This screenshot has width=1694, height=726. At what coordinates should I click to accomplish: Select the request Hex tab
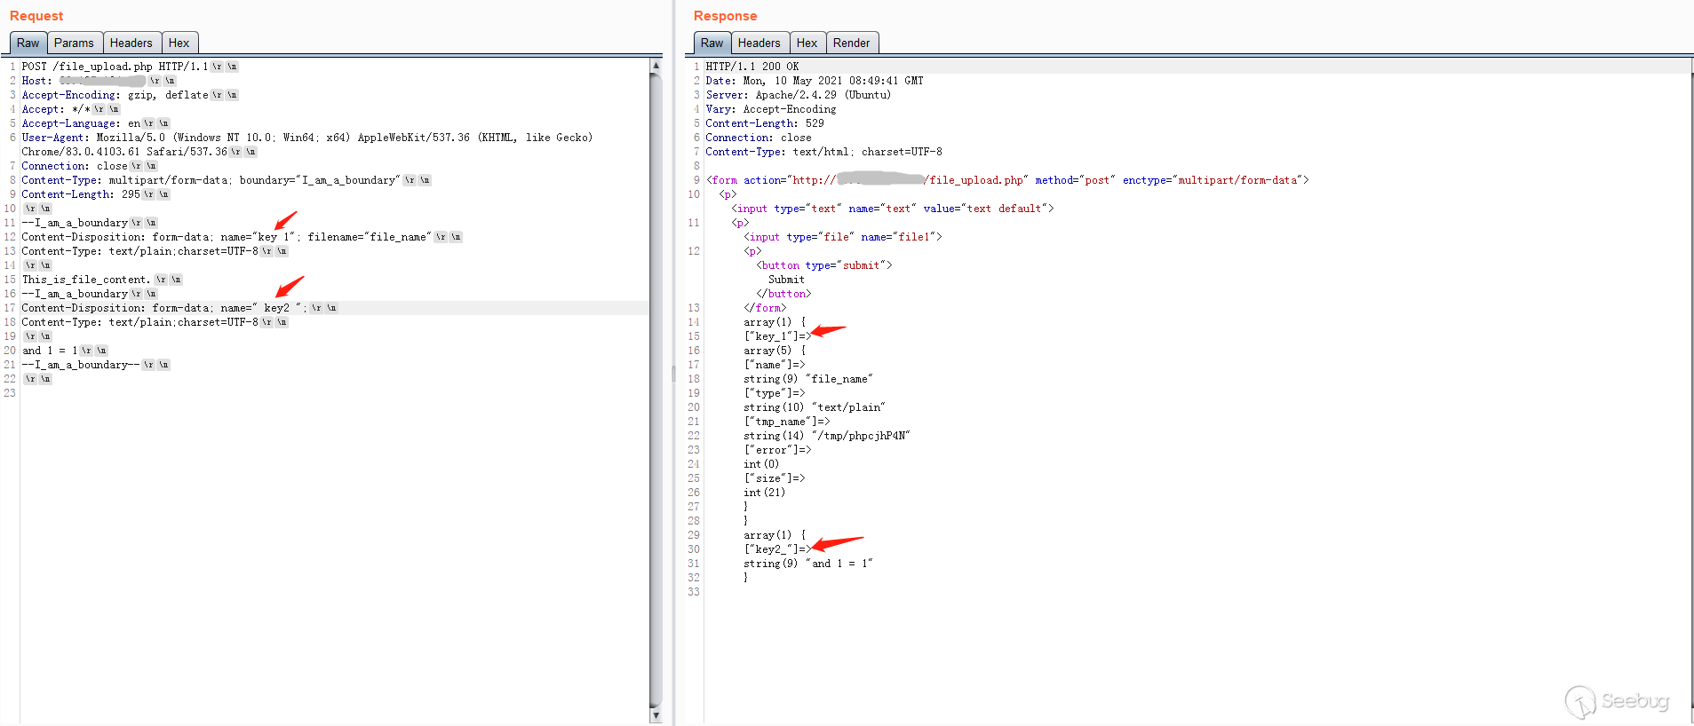(179, 43)
